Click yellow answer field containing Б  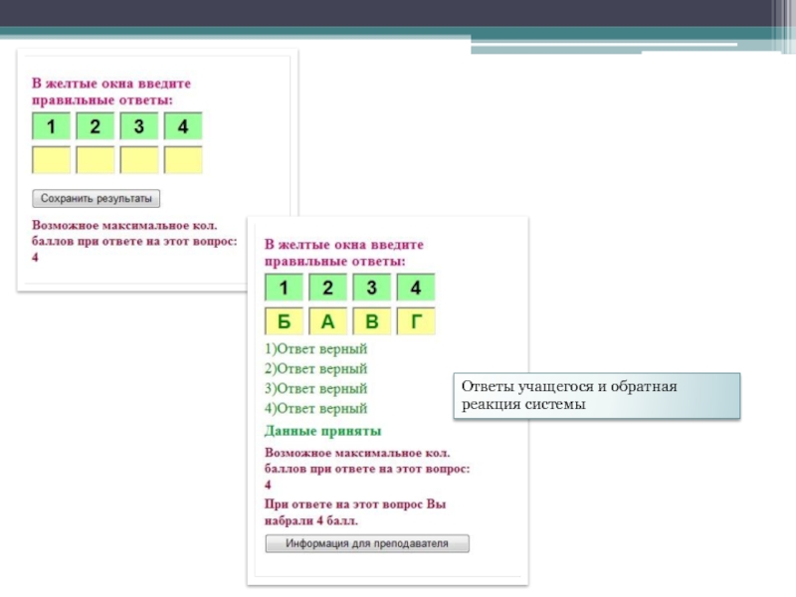[x=284, y=321]
